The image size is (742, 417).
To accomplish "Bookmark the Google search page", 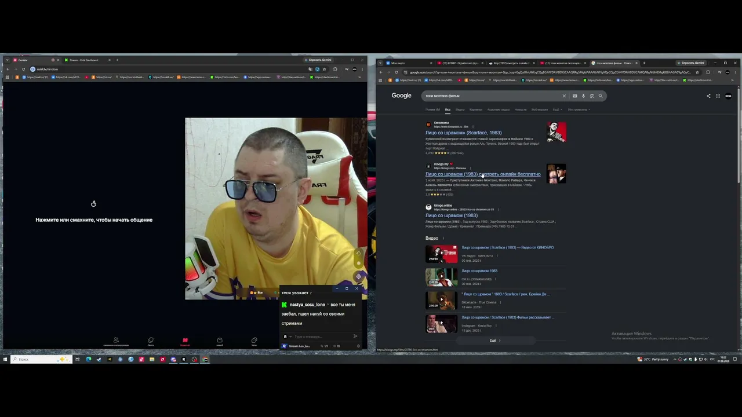I will tap(697, 72).
